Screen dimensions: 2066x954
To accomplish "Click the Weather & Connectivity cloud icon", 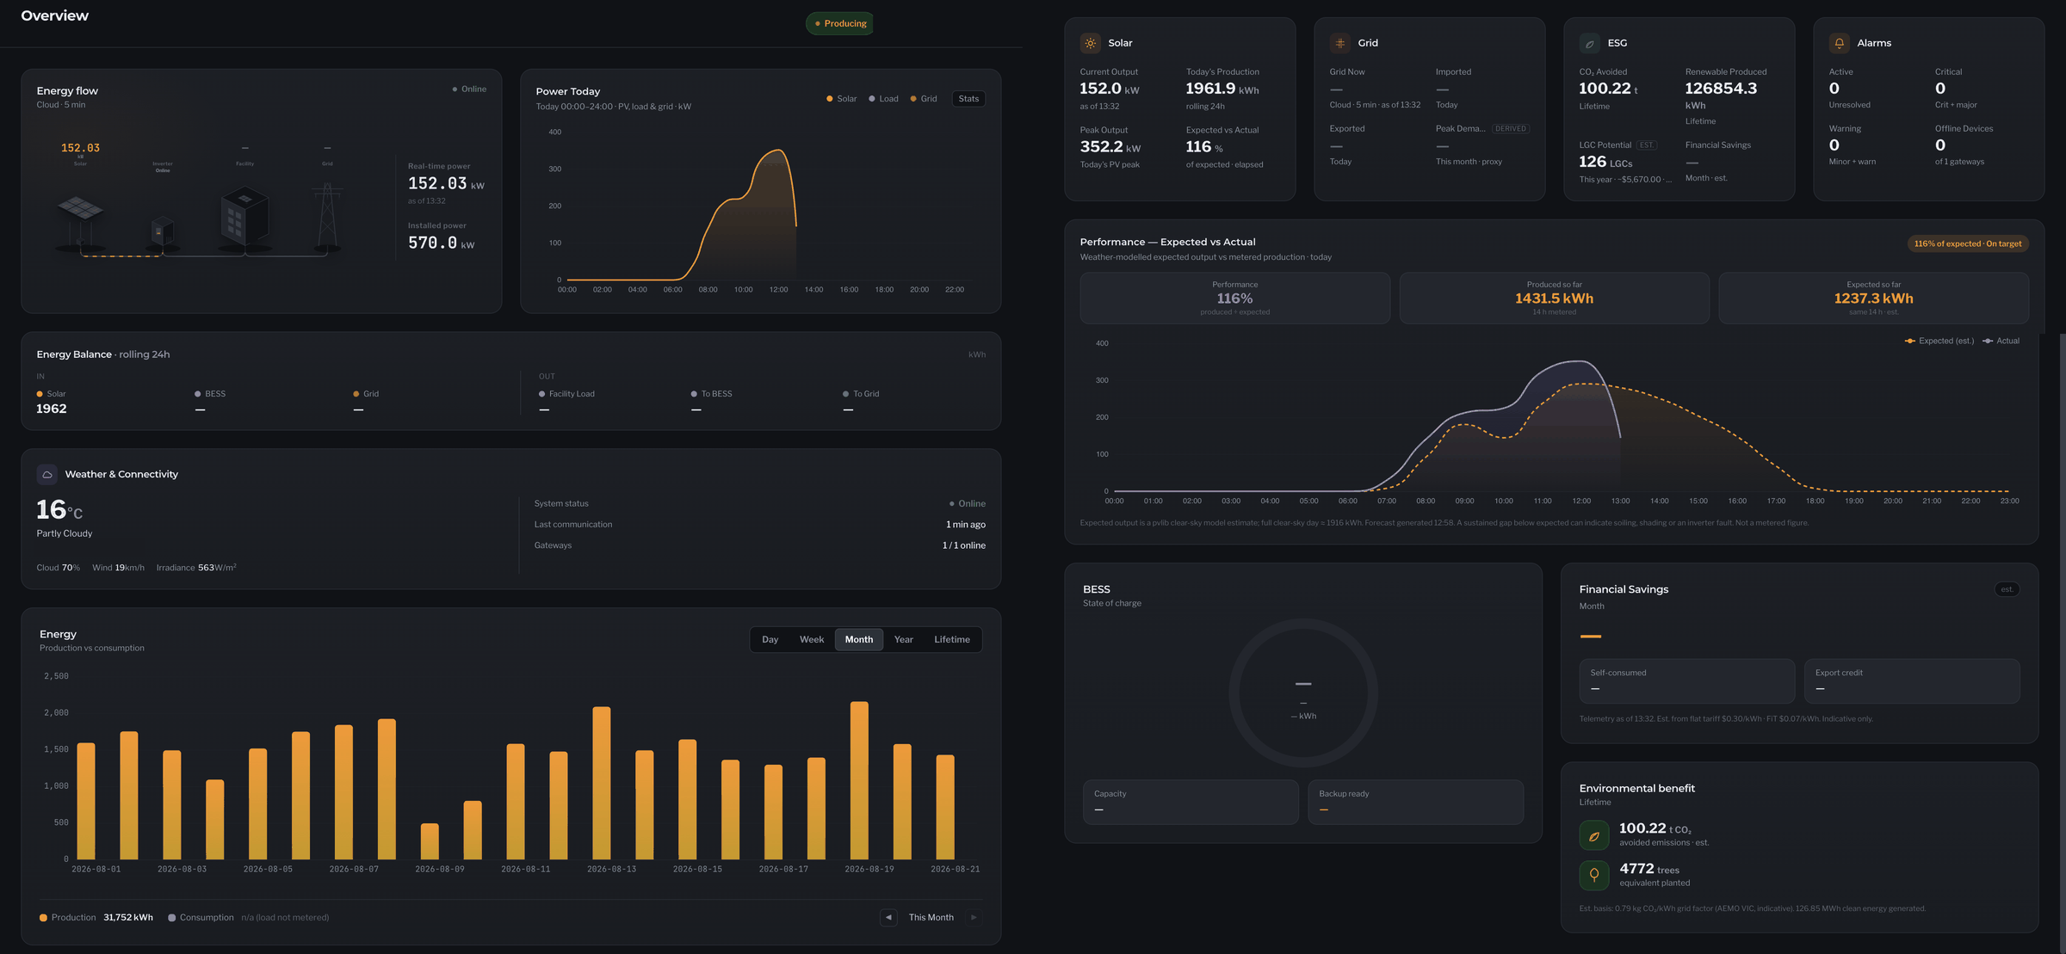I will point(47,474).
